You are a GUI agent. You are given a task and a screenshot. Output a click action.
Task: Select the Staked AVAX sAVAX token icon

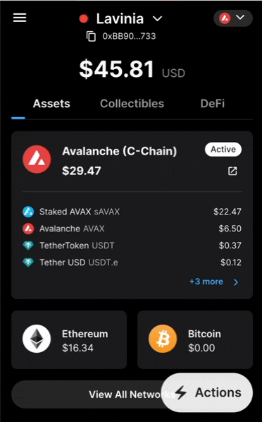point(28,212)
